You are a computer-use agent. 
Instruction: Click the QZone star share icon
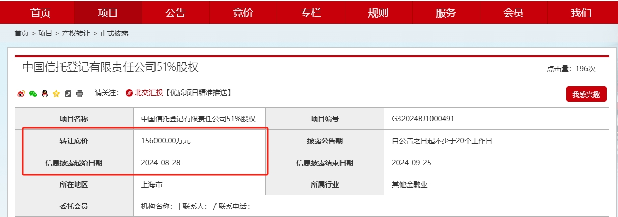(x=56, y=94)
